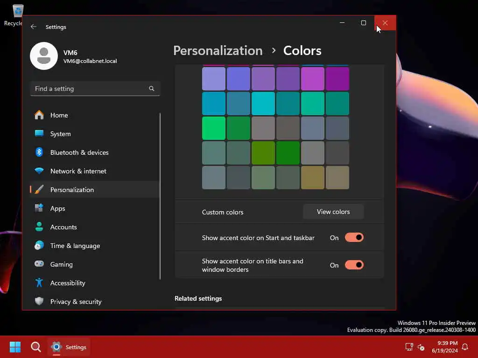Click the Gaming controller icon
478x358 pixels.
pyautogui.click(x=39, y=264)
